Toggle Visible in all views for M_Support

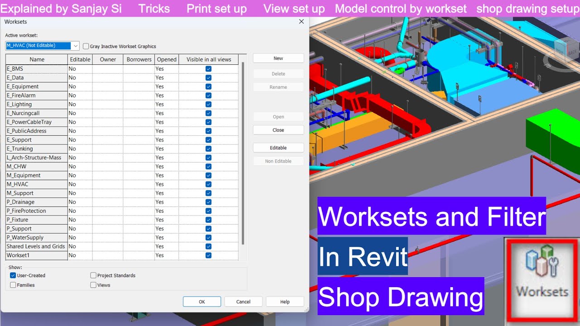208,193
